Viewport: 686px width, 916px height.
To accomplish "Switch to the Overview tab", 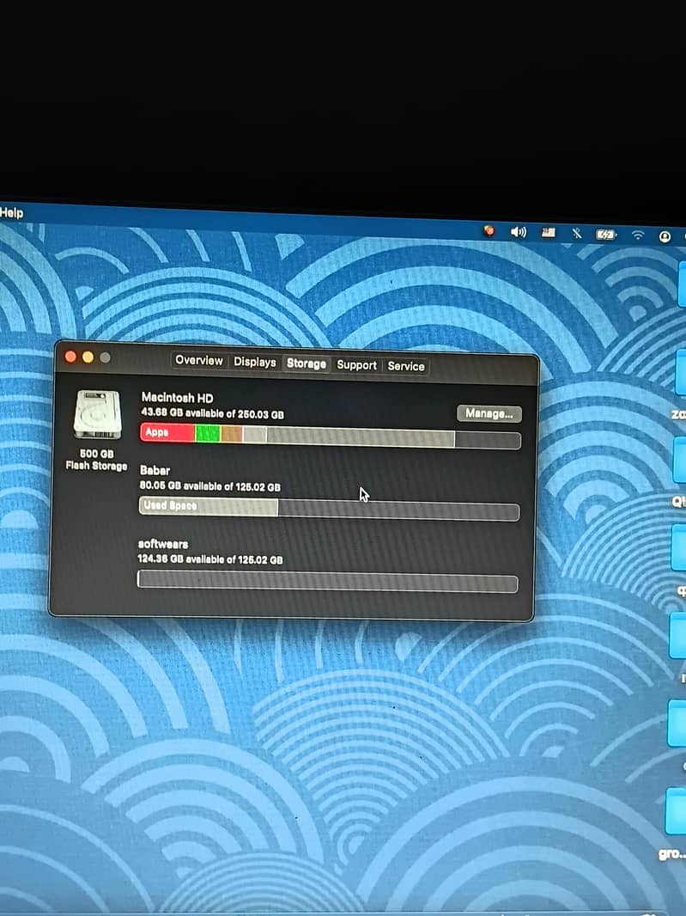I will [x=199, y=360].
